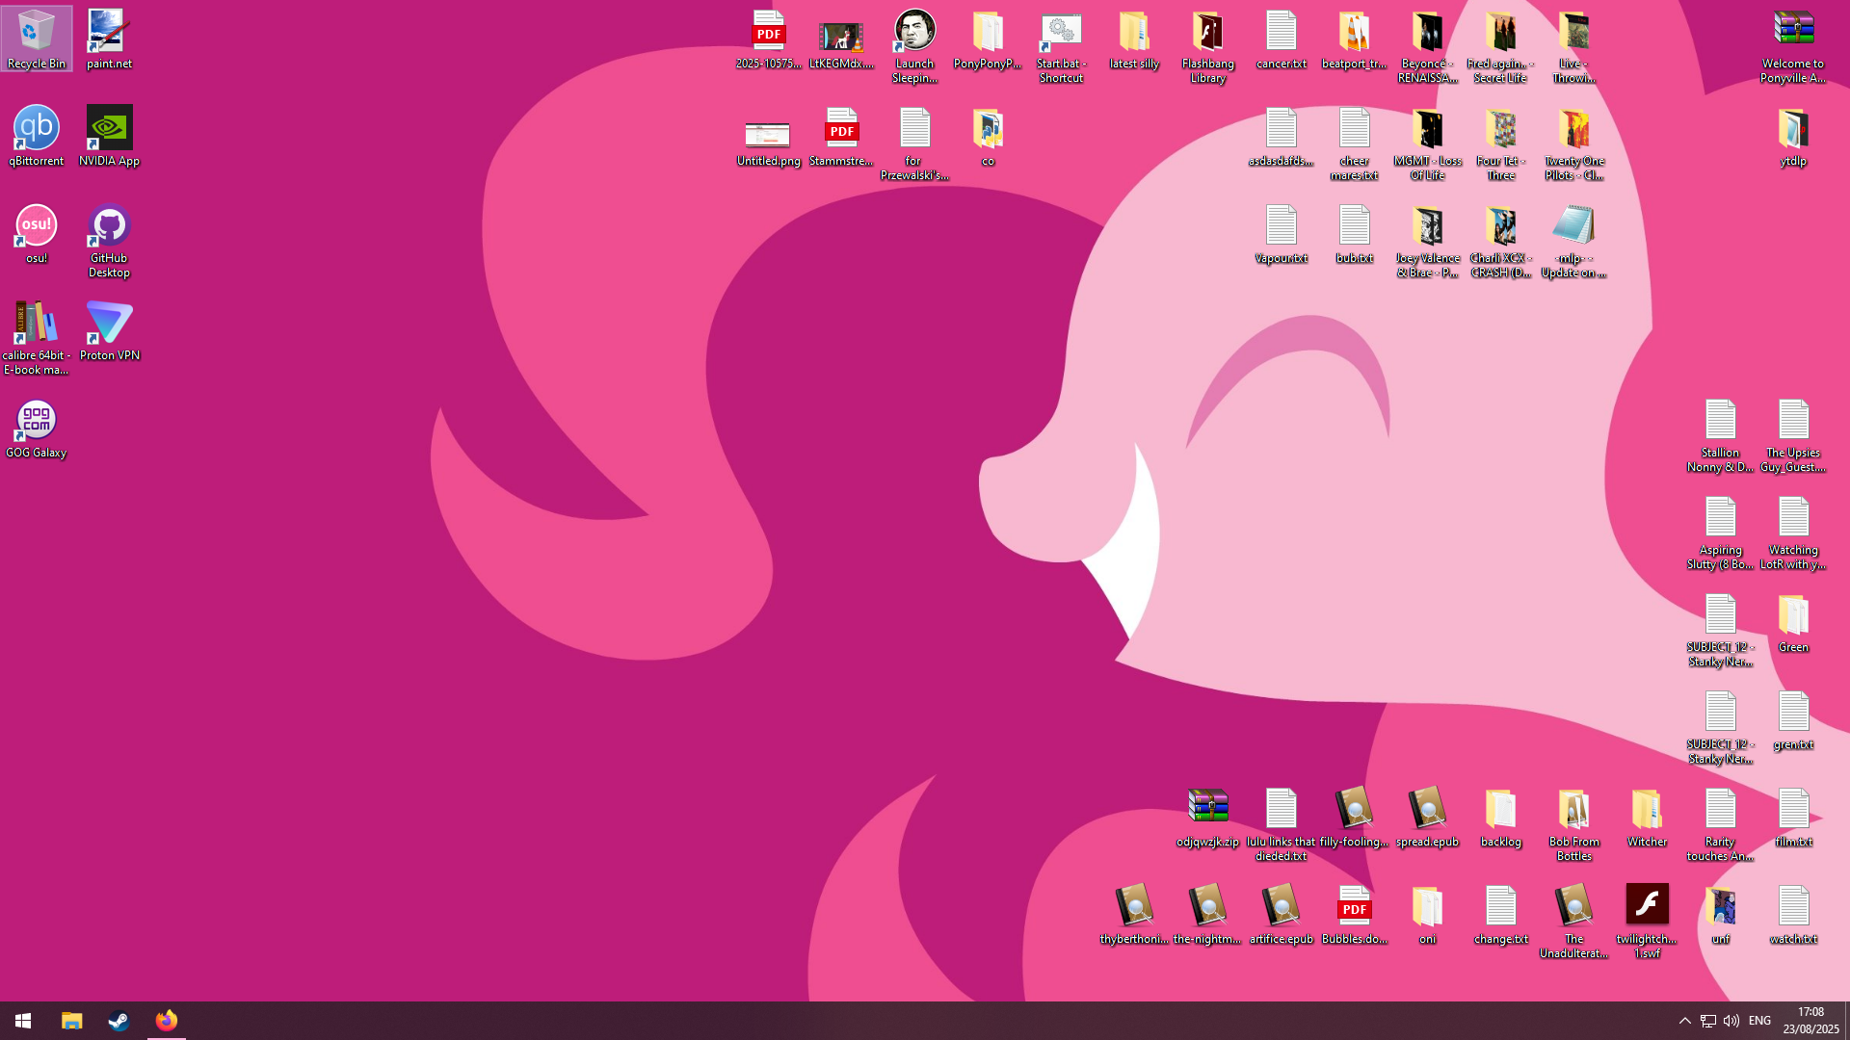This screenshot has width=1850, height=1040.
Task: Expand the hidden system tray icons
Action: point(1684,1021)
